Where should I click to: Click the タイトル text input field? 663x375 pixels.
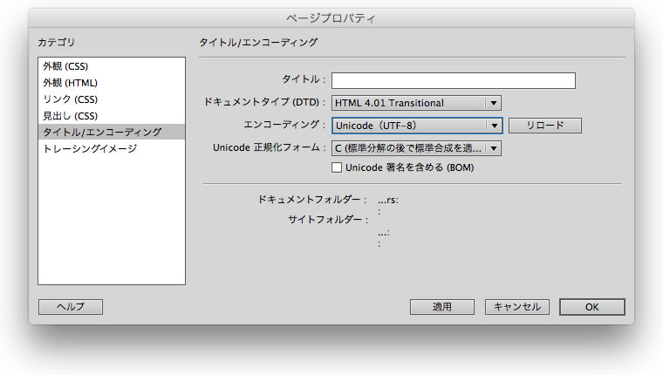tap(454, 80)
